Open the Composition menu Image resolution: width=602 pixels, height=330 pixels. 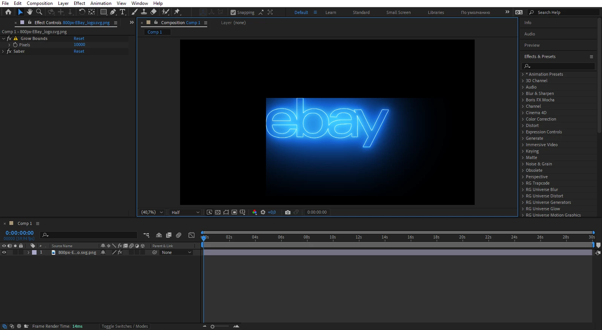tap(40, 3)
